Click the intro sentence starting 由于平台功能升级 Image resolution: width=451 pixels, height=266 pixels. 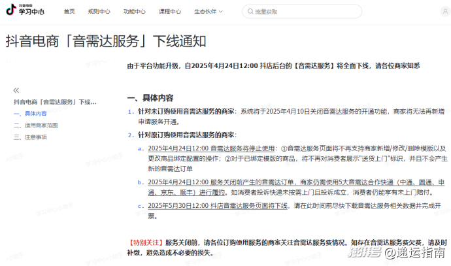[273, 66]
